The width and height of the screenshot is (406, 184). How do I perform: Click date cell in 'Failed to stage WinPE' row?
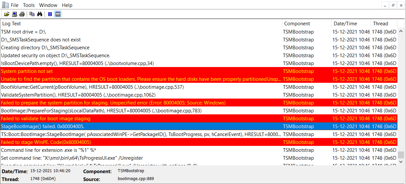coord(351,142)
